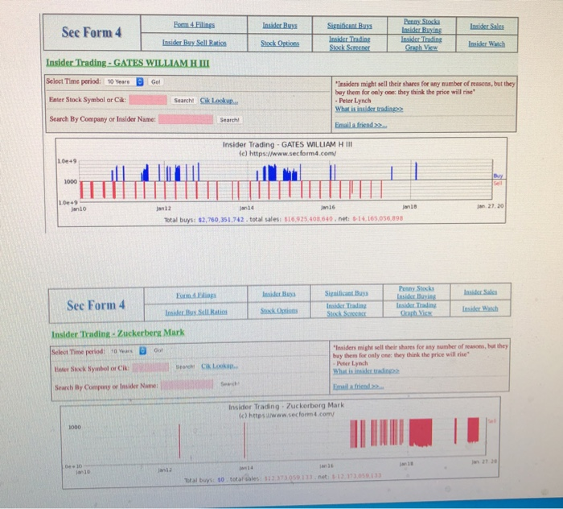Click Search! beside insider name field, Zuckerberg page
This screenshot has height=509, width=563.
[230, 384]
